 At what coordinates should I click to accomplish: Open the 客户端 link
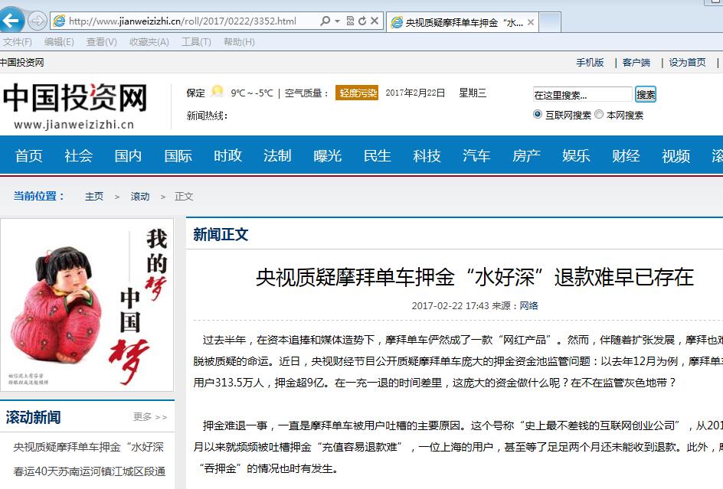pyautogui.click(x=636, y=62)
